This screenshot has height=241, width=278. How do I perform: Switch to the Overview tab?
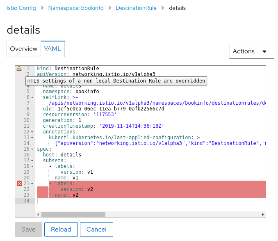[24, 49]
